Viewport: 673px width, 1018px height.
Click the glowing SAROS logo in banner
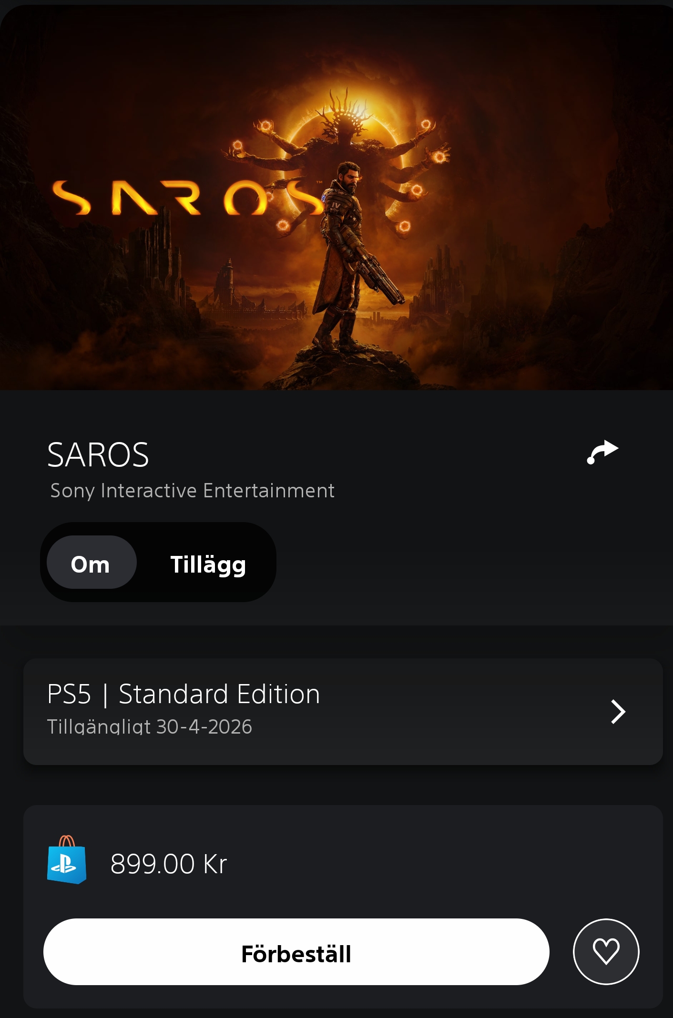187,197
